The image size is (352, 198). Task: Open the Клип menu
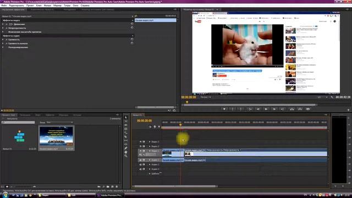click(39, 5)
